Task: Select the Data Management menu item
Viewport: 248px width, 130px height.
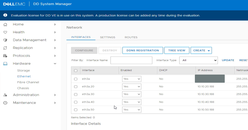Action: 30,40
